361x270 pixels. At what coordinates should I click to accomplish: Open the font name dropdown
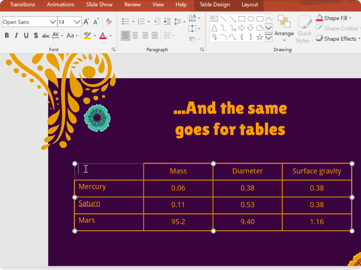coord(52,22)
